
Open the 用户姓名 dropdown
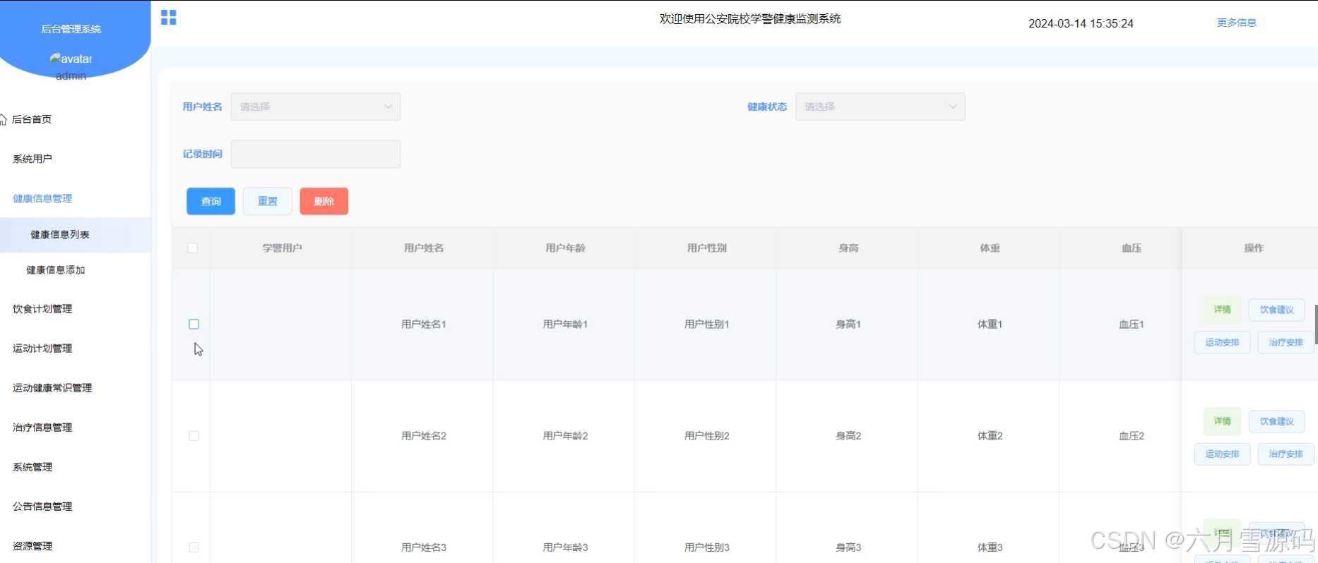pos(316,107)
